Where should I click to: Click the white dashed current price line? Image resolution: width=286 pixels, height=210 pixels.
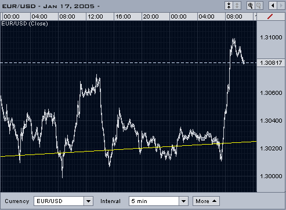(x=128, y=63)
